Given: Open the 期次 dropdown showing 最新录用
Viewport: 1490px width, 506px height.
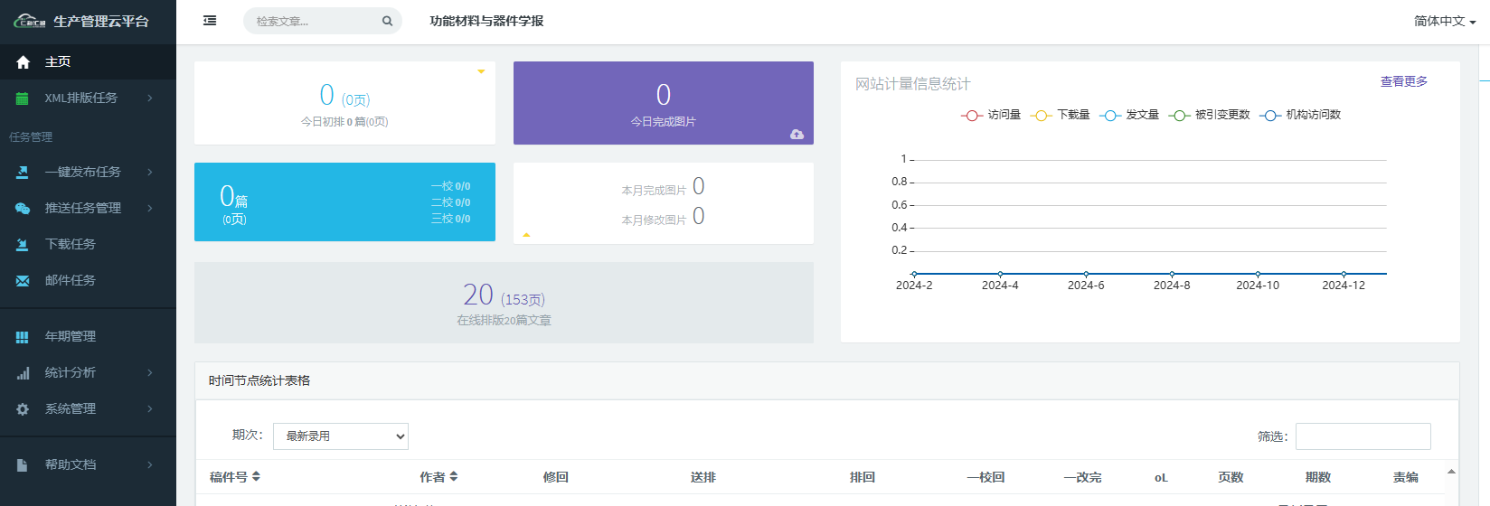Looking at the screenshot, I should [x=340, y=436].
